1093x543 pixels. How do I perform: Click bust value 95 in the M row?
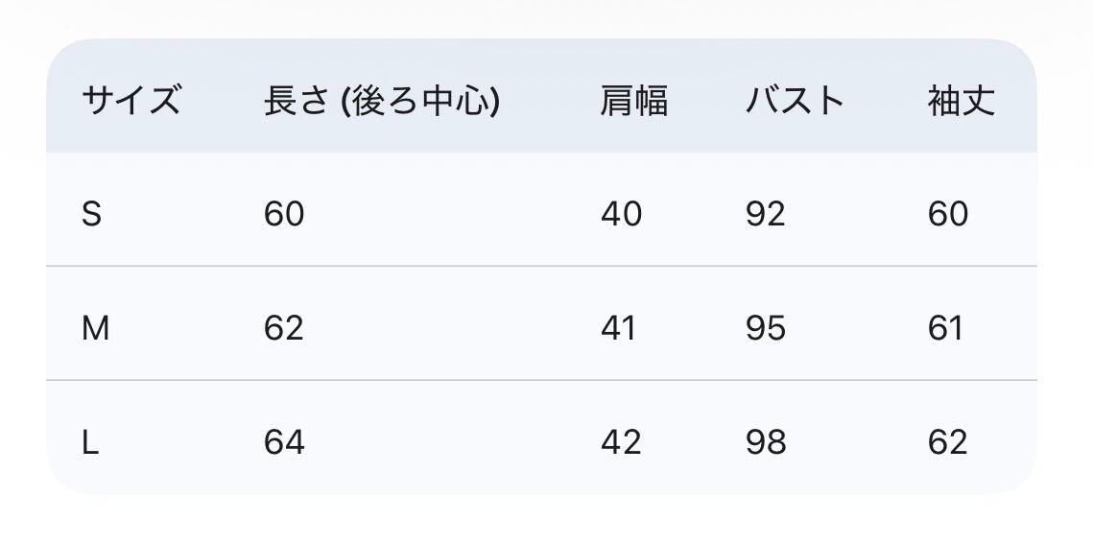point(765,328)
